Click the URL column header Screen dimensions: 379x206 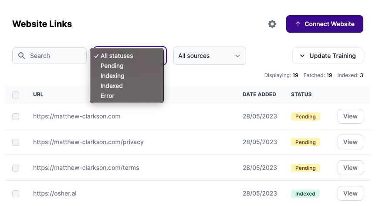point(38,95)
